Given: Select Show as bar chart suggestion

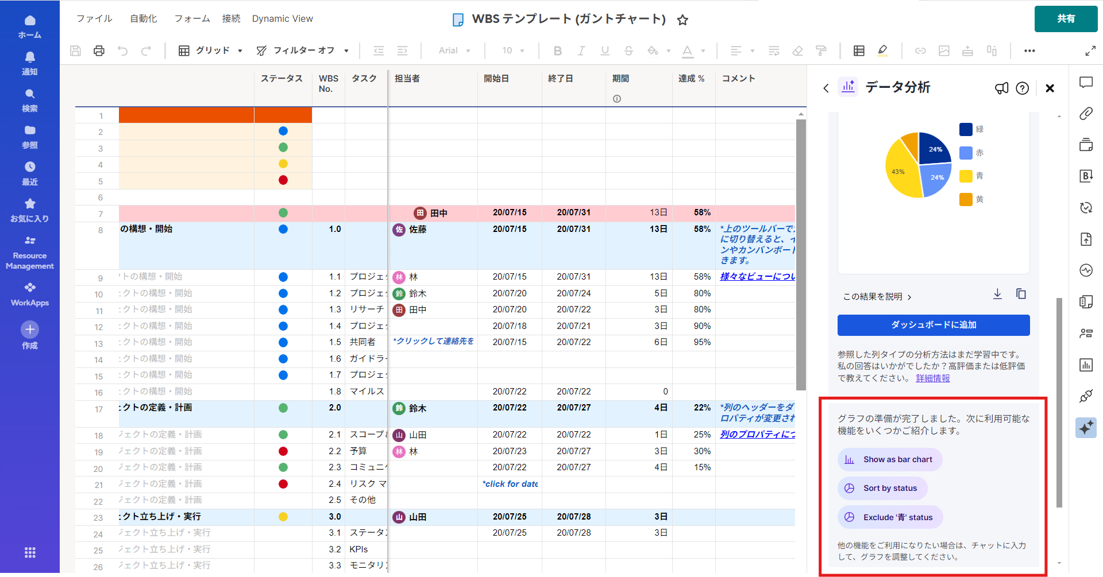Looking at the screenshot, I should (x=890, y=459).
